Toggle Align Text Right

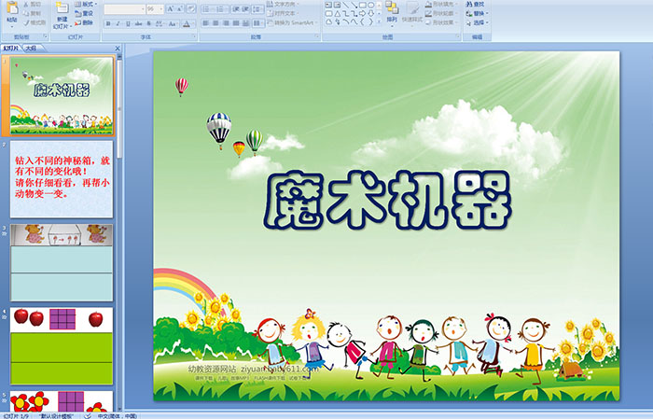226,23
